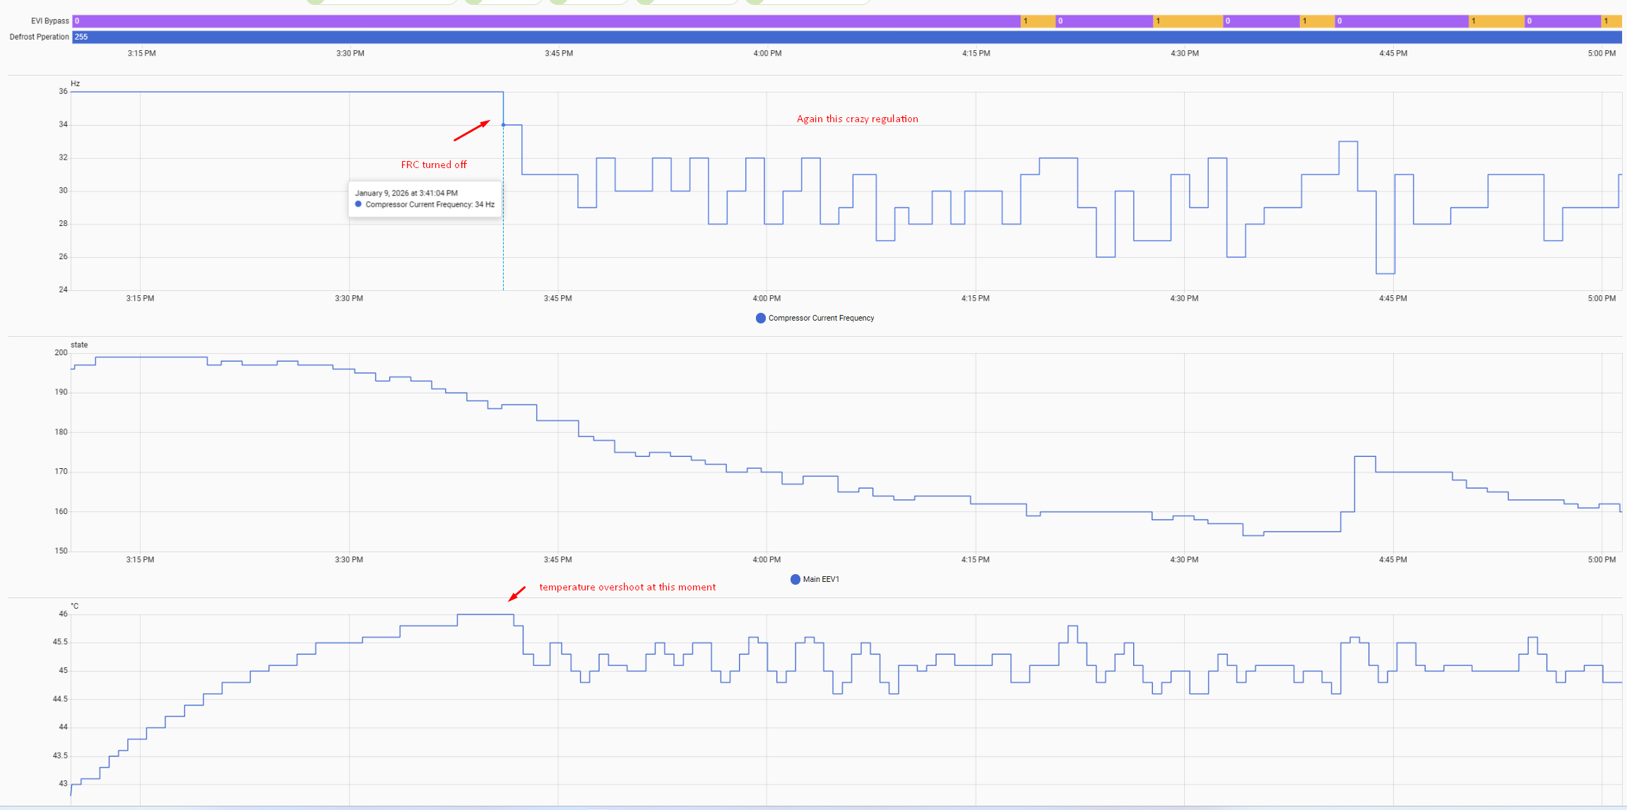Click the EVI Bypass row label
Image resolution: width=1627 pixels, height=810 pixels.
tap(49, 21)
